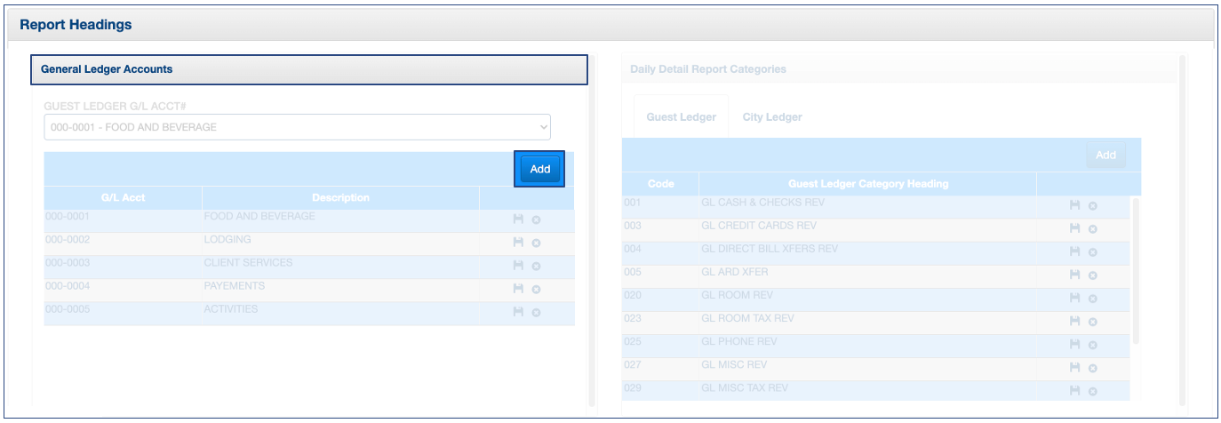Switch to the City Ledger tab

771,117
